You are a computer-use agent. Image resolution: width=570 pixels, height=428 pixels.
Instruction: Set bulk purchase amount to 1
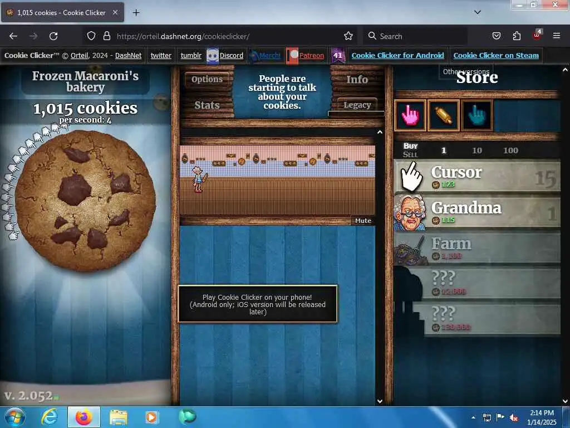[x=444, y=150]
